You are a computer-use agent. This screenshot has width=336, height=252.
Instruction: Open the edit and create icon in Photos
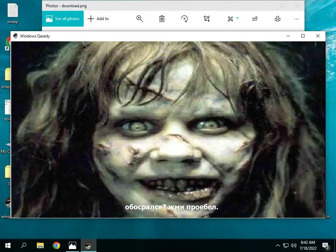coord(230,19)
